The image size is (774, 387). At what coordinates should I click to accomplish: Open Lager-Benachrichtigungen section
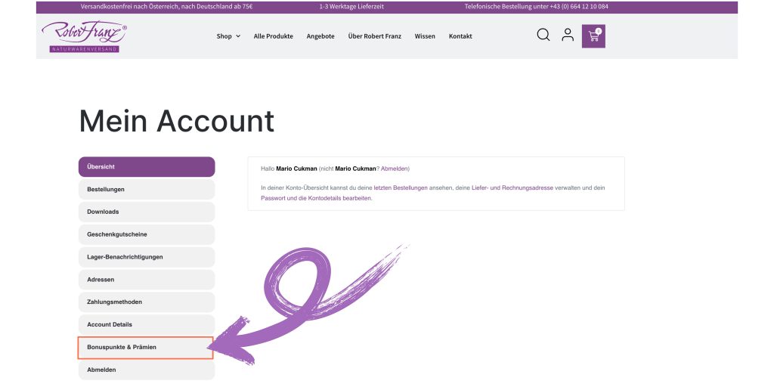[147, 257]
